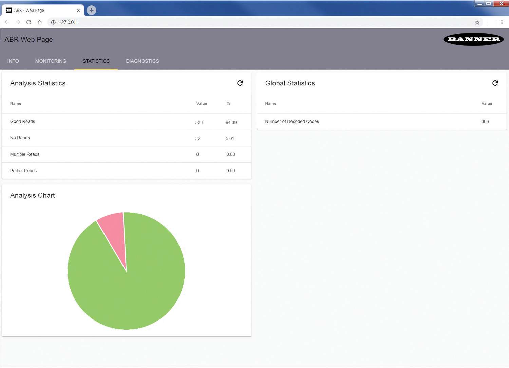Open the MONITORING section
509x368 pixels.
51,61
